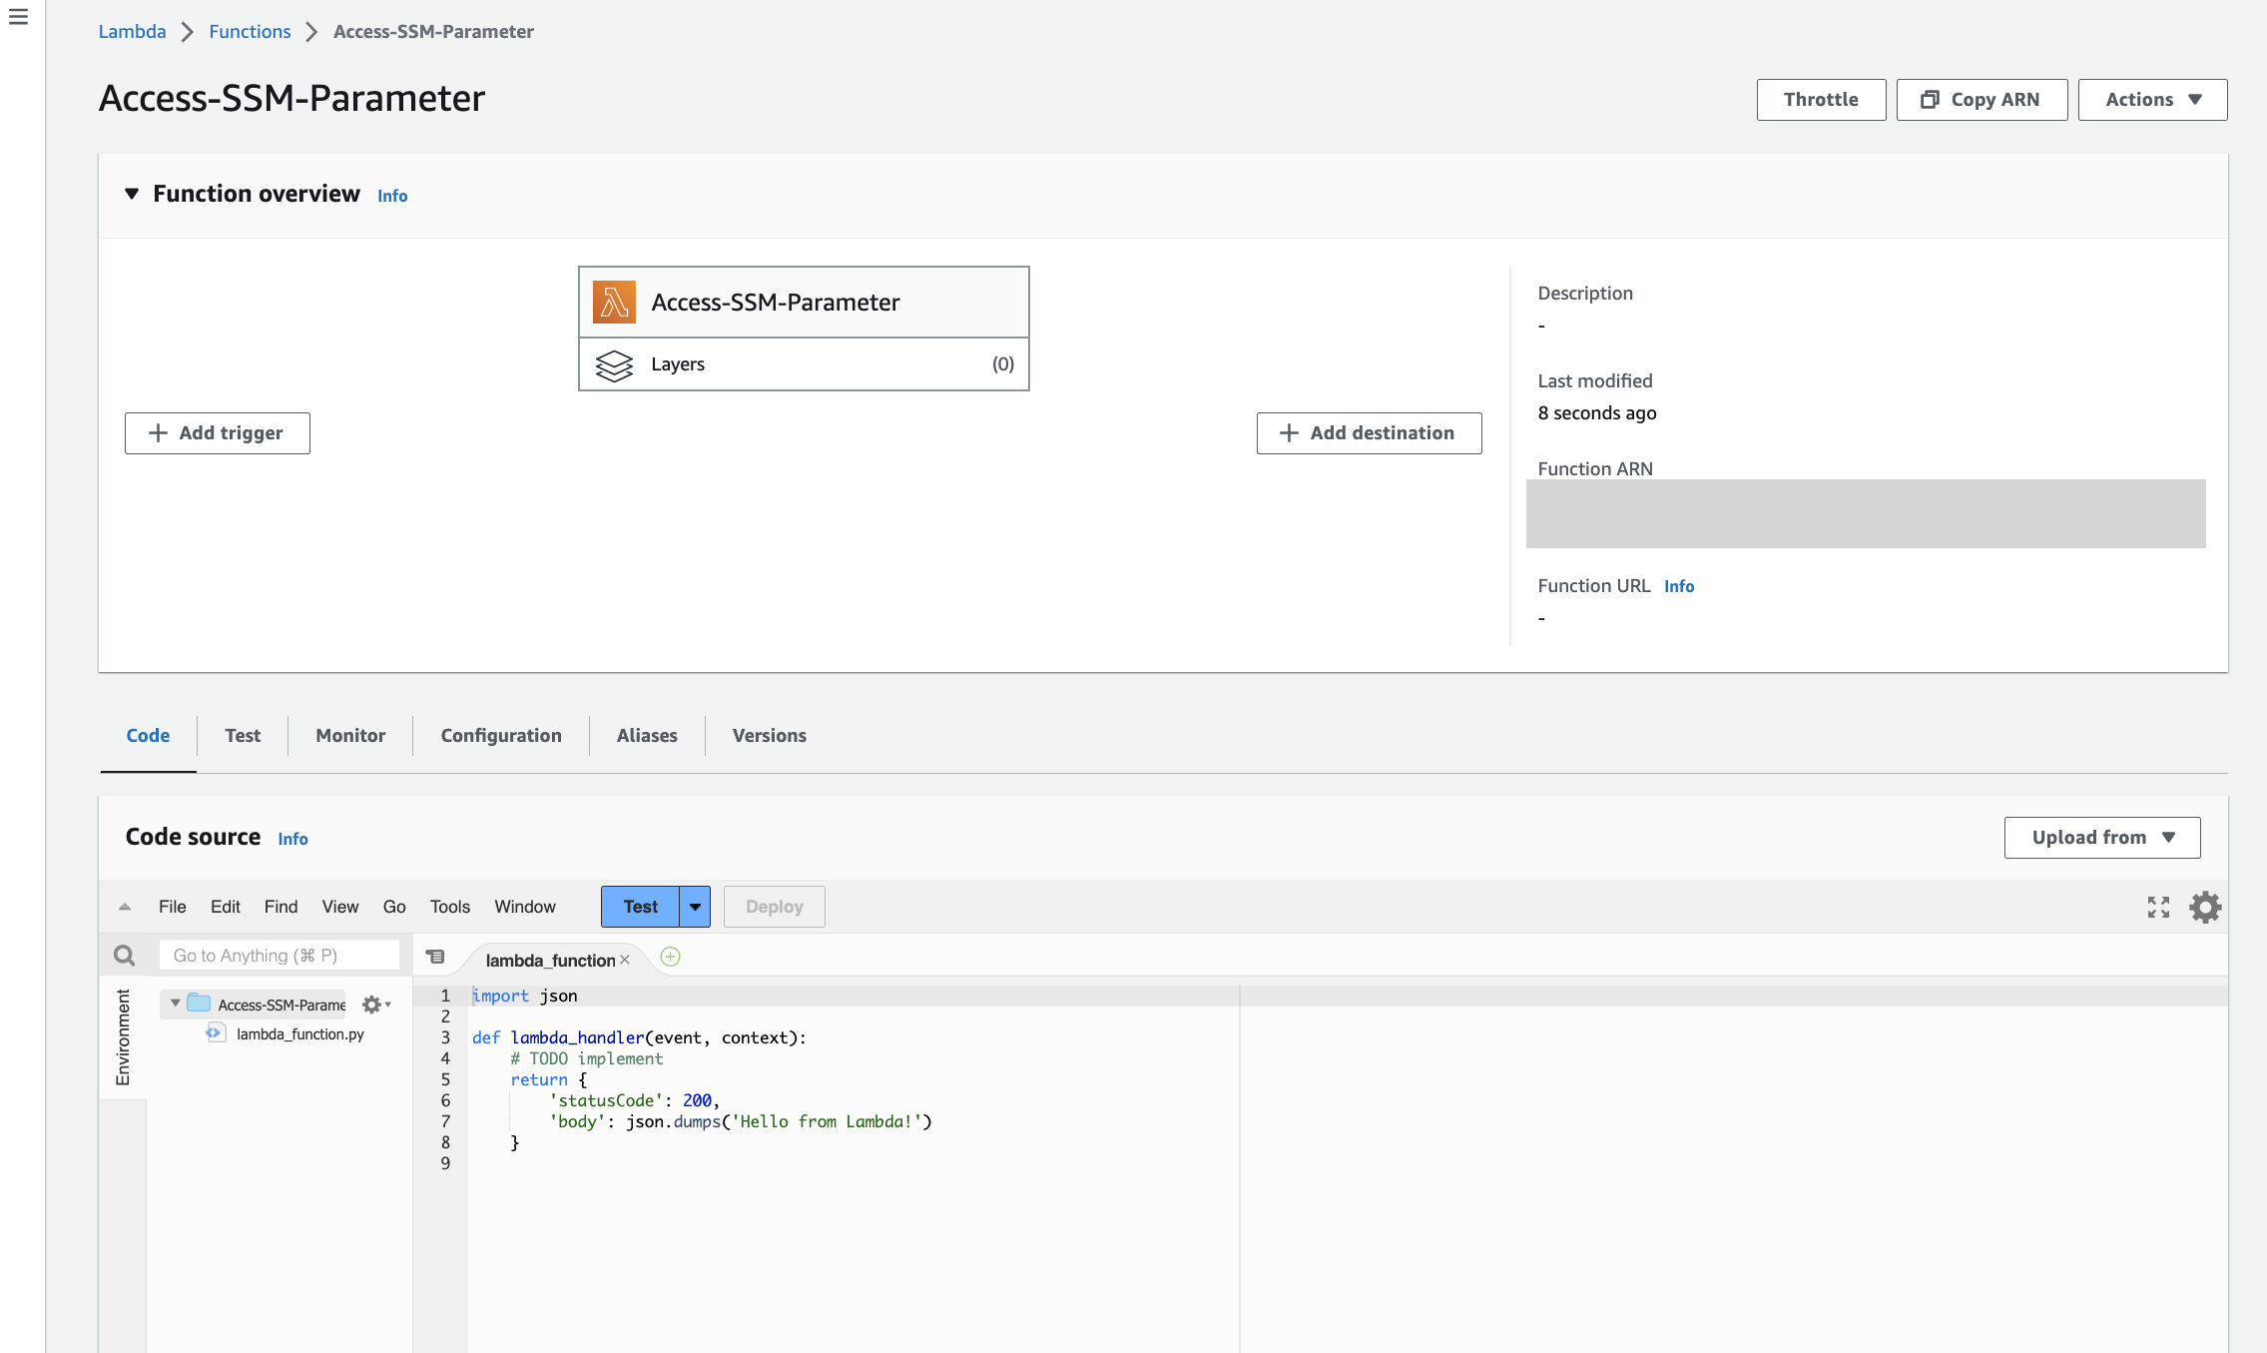
Task: Add a new editor tab with plus icon
Action: pos(671,957)
